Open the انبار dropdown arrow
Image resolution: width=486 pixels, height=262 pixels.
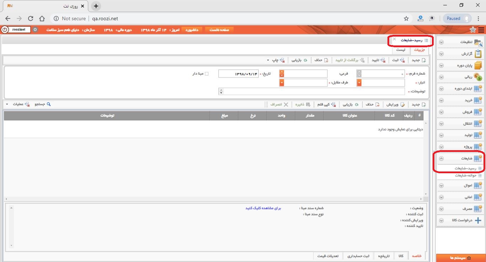tap(359, 83)
